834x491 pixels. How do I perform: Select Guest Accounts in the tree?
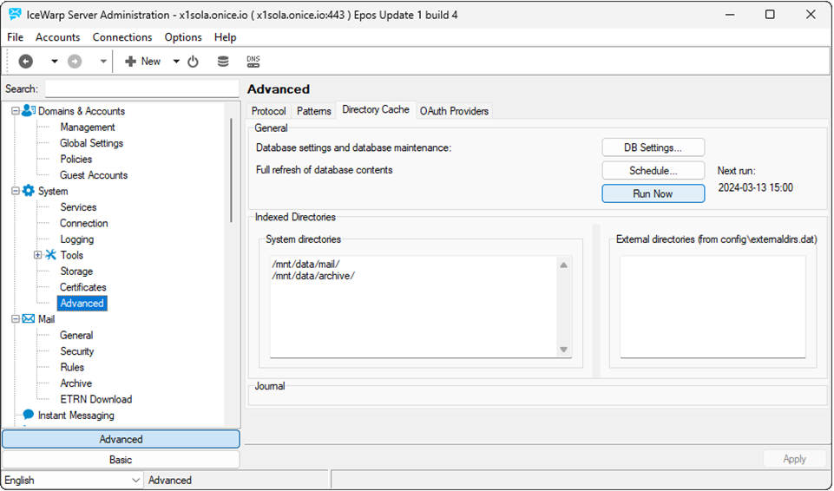(x=94, y=175)
